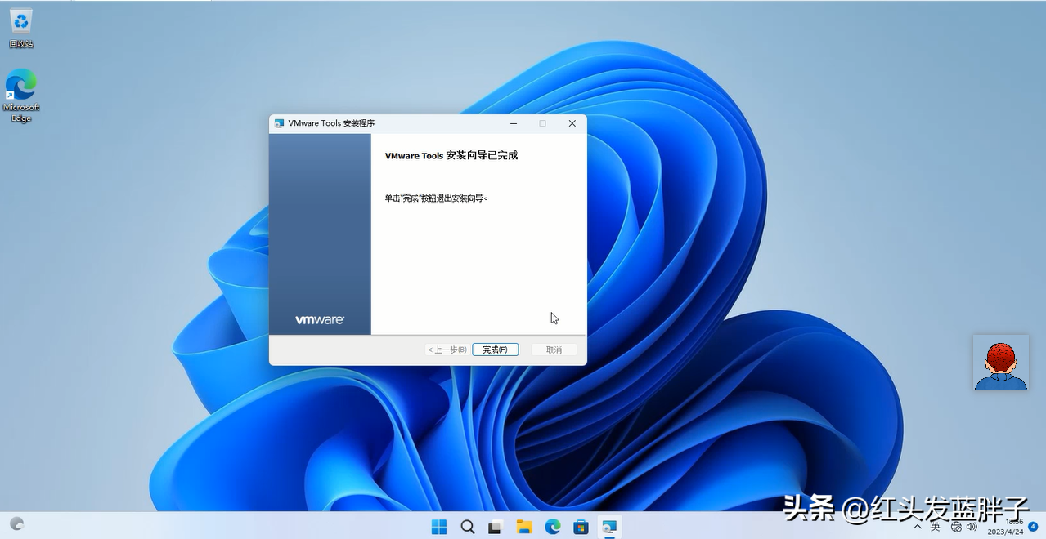Screen dimensions: 1046x539
Task: Click the 上一步(B) back button
Action: click(447, 350)
